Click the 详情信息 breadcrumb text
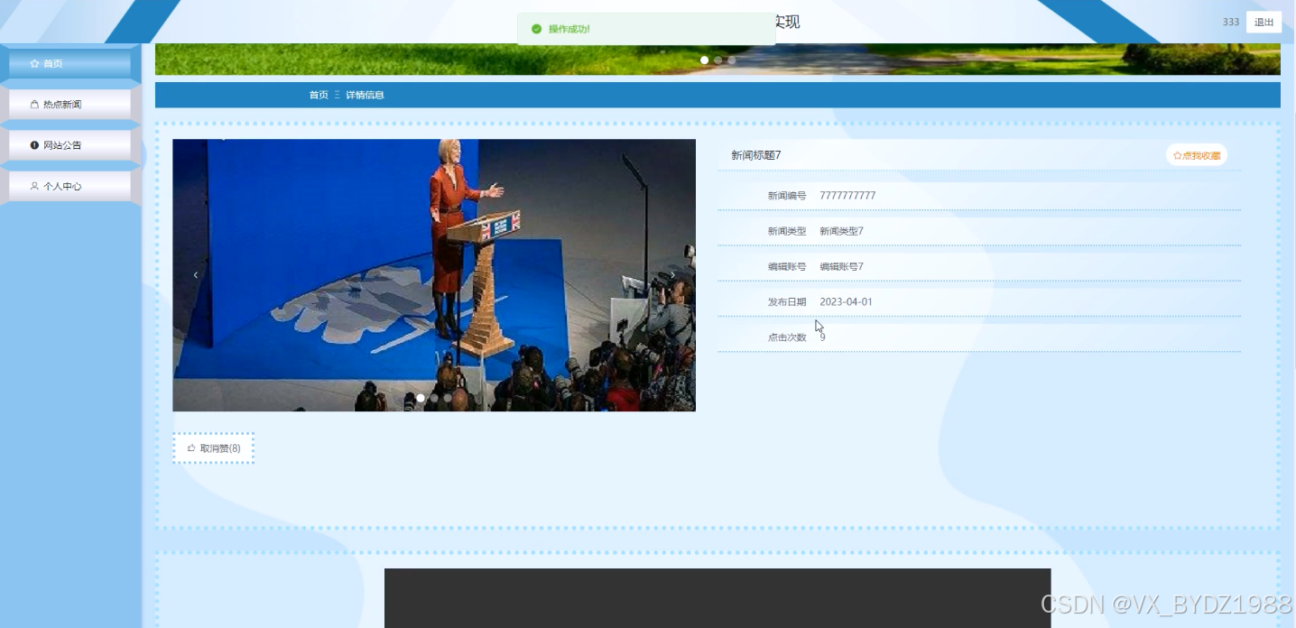The image size is (1296, 628). (x=365, y=95)
